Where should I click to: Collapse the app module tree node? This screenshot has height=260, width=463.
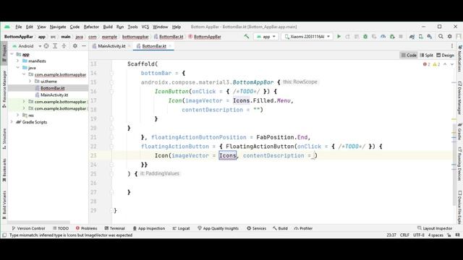point(12,54)
